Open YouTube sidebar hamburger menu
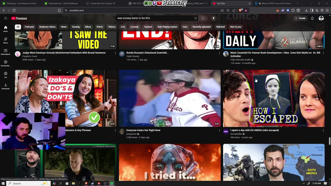This screenshot has height=186, width=331. pos(5,18)
